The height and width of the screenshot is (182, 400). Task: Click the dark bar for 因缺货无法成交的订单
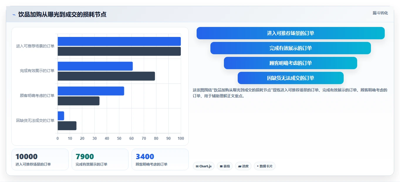click(x=67, y=126)
